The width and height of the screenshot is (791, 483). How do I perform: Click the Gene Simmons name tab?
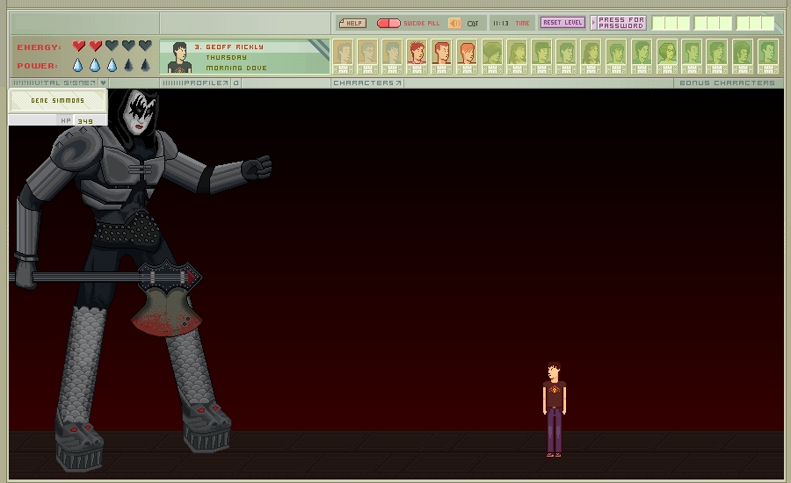[58, 101]
